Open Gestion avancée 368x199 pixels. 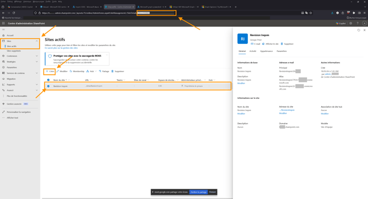pos(14,104)
